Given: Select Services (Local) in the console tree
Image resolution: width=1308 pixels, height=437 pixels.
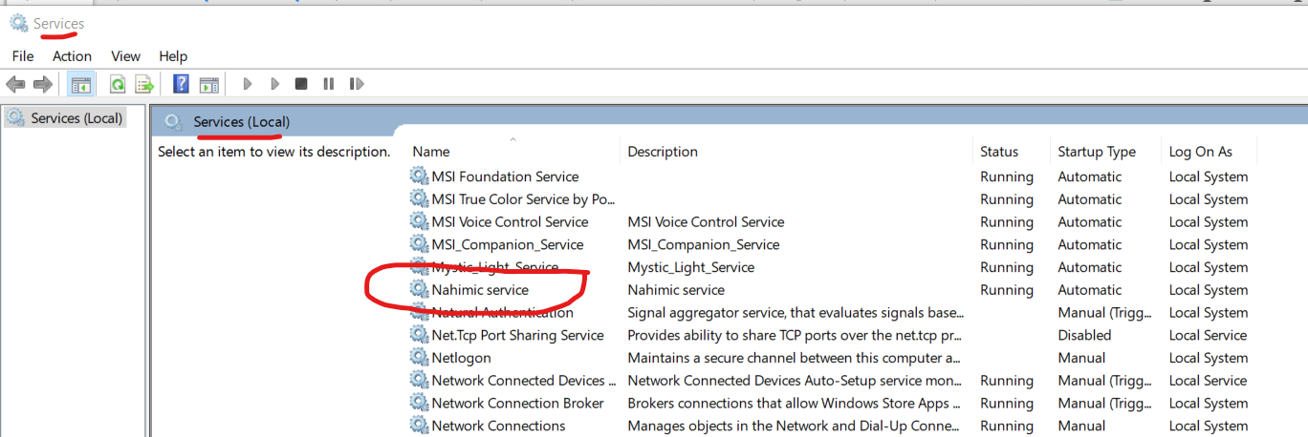Looking at the screenshot, I should point(76,118).
